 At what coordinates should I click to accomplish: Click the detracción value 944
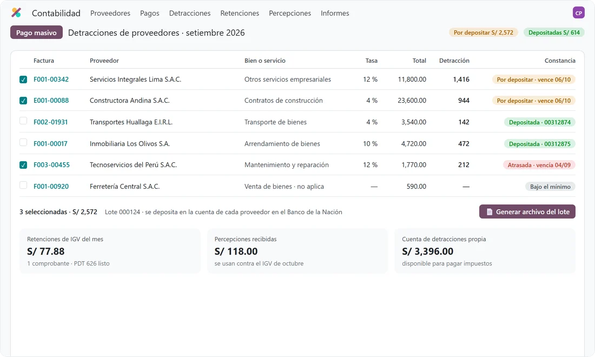coord(464,101)
